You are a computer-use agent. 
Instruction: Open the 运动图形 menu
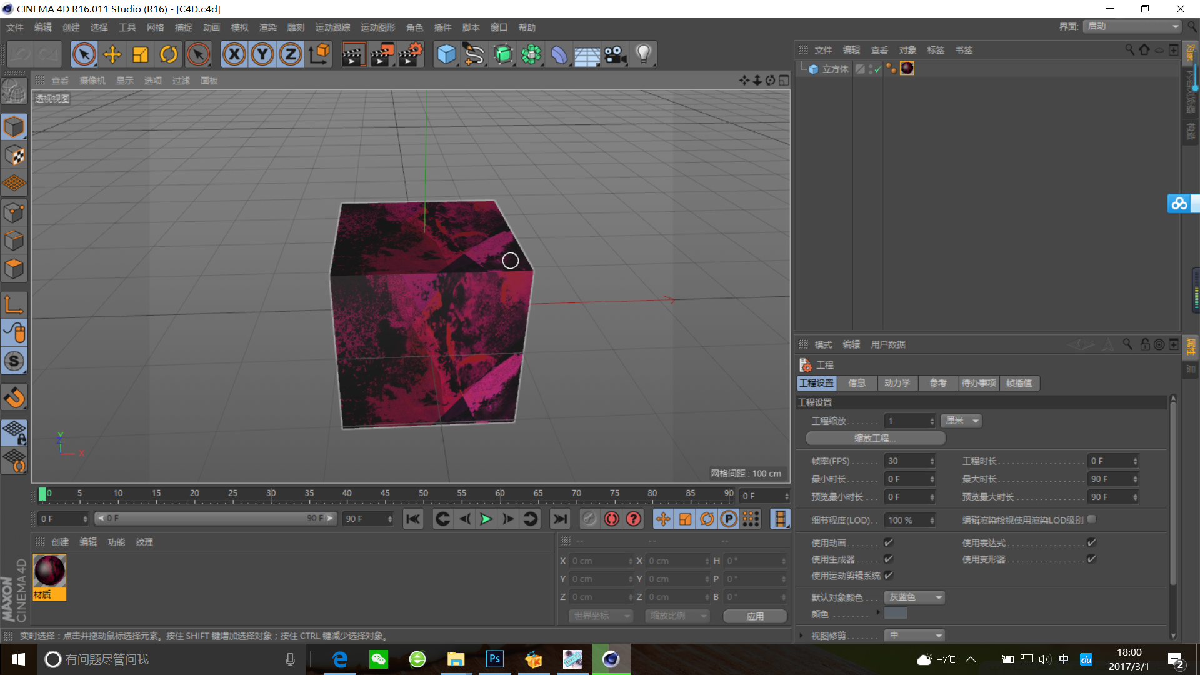point(378,27)
